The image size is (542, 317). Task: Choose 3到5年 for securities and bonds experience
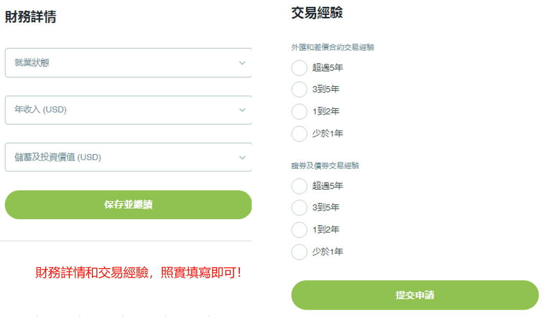click(x=299, y=208)
